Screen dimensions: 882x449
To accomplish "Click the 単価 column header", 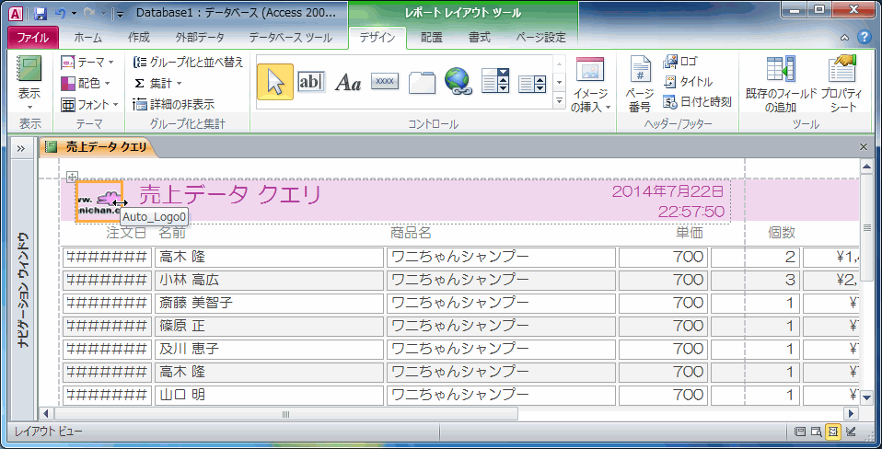I will click(690, 232).
